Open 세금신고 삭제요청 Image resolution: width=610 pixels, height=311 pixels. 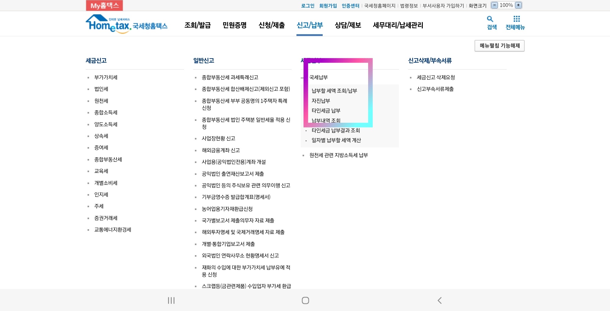pyautogui.click(x=436, y=78)
